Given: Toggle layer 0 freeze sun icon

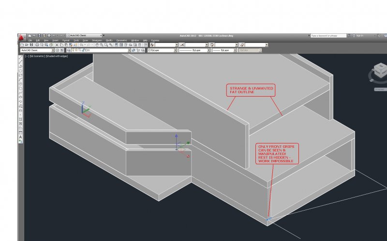Looking at the screenshot, I should point(76,50).
